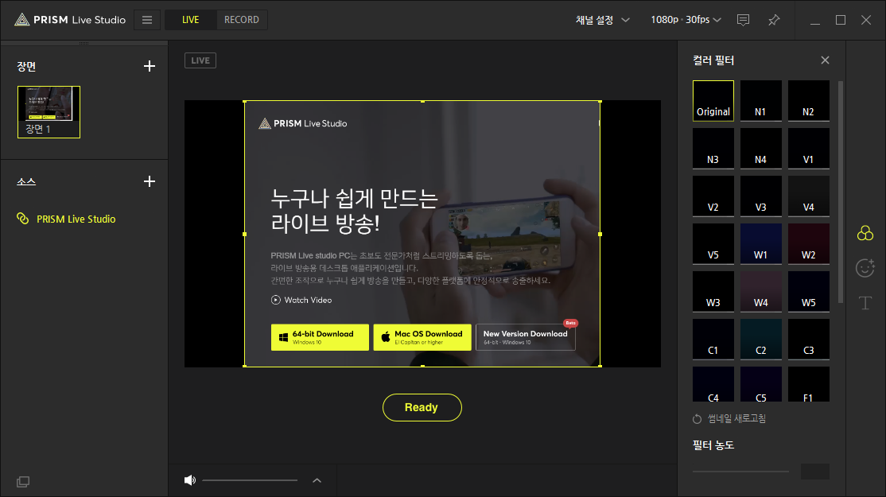Open the multiview icon at bottom left
Viewport: 886px width, 497px height.
click(23, 482)
